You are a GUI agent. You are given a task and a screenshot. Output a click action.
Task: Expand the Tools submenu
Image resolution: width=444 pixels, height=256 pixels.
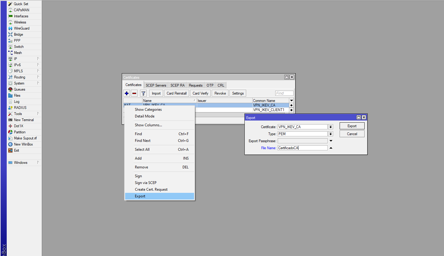(x=38, y=114)
